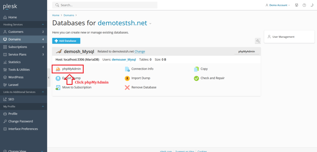Click the Statistics bar chart icon

(x=5, y=62)
